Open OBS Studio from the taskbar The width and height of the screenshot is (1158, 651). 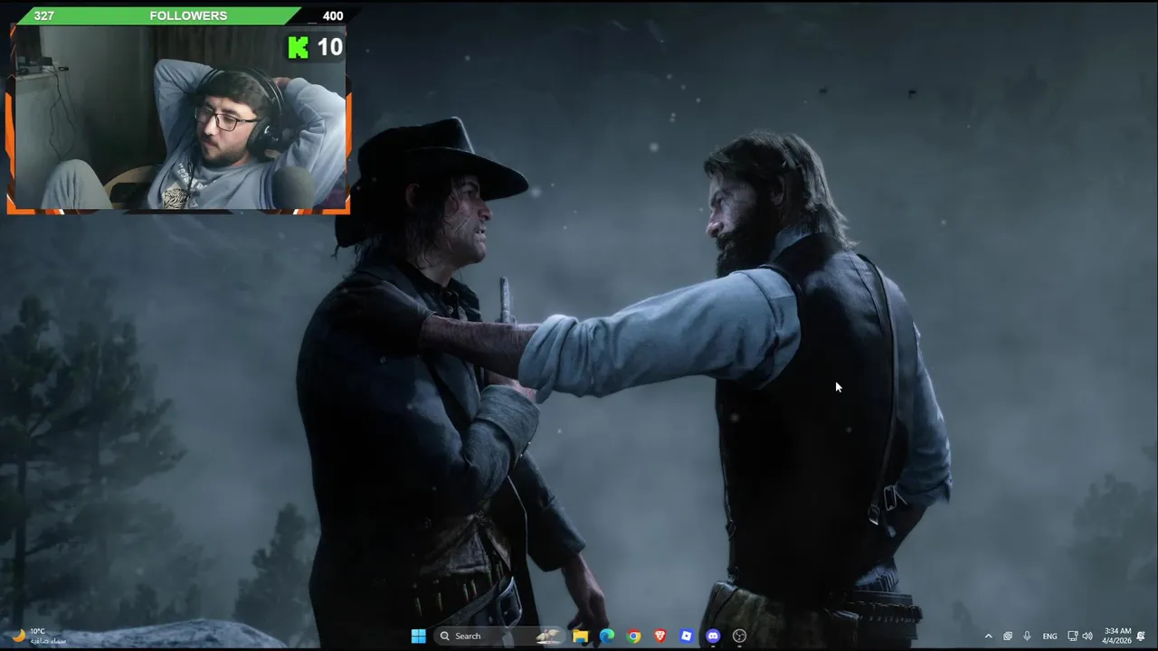[739, 636]
